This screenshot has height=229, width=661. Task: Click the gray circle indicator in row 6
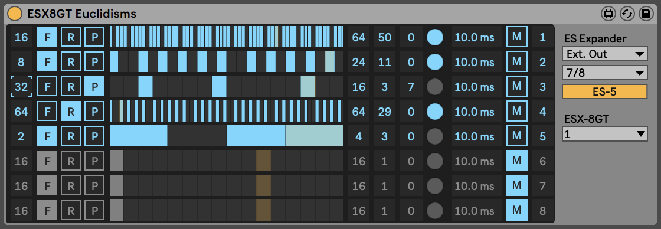point(435,161)
